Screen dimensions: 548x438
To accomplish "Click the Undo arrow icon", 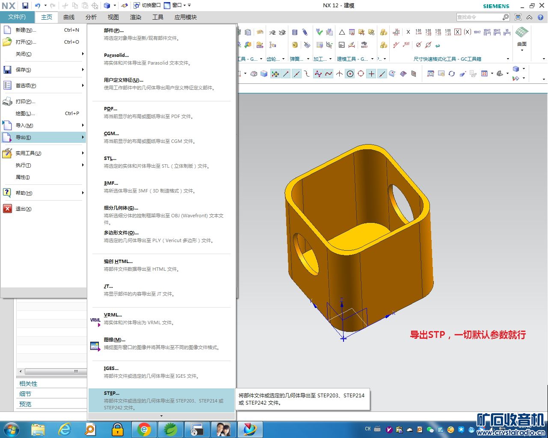I will click(38, 6).
